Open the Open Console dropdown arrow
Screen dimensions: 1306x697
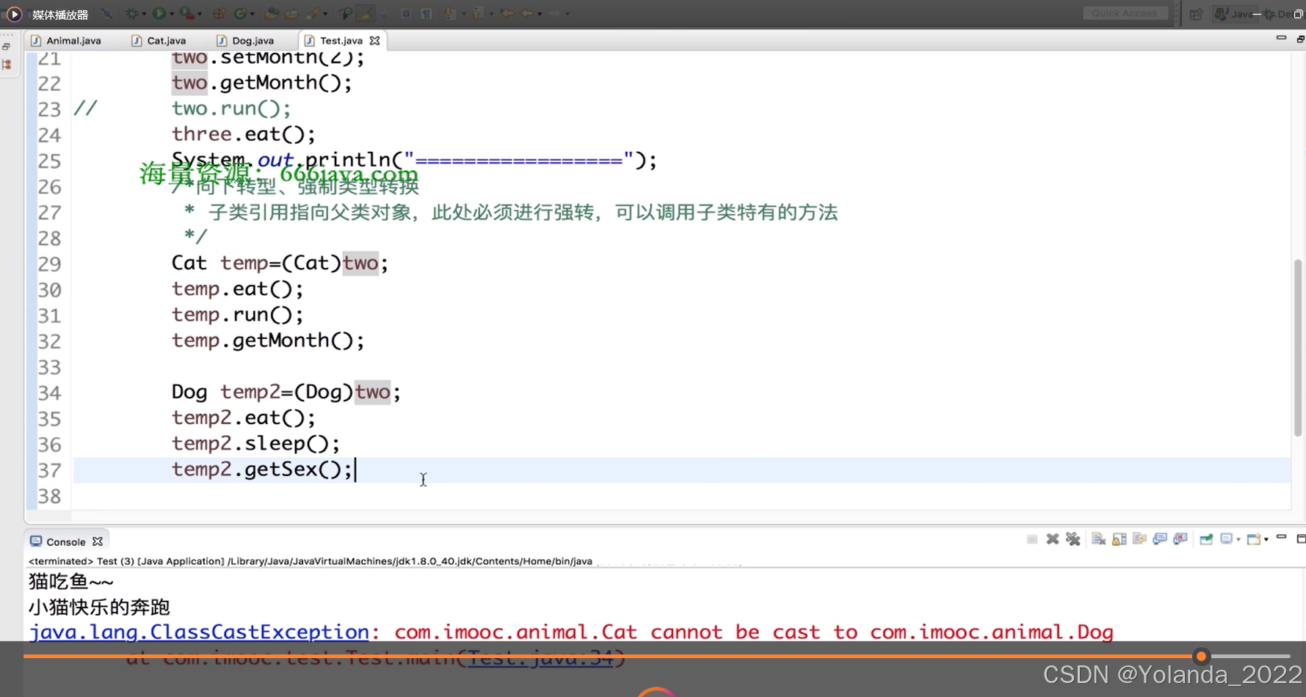(x=1266, y=540)
